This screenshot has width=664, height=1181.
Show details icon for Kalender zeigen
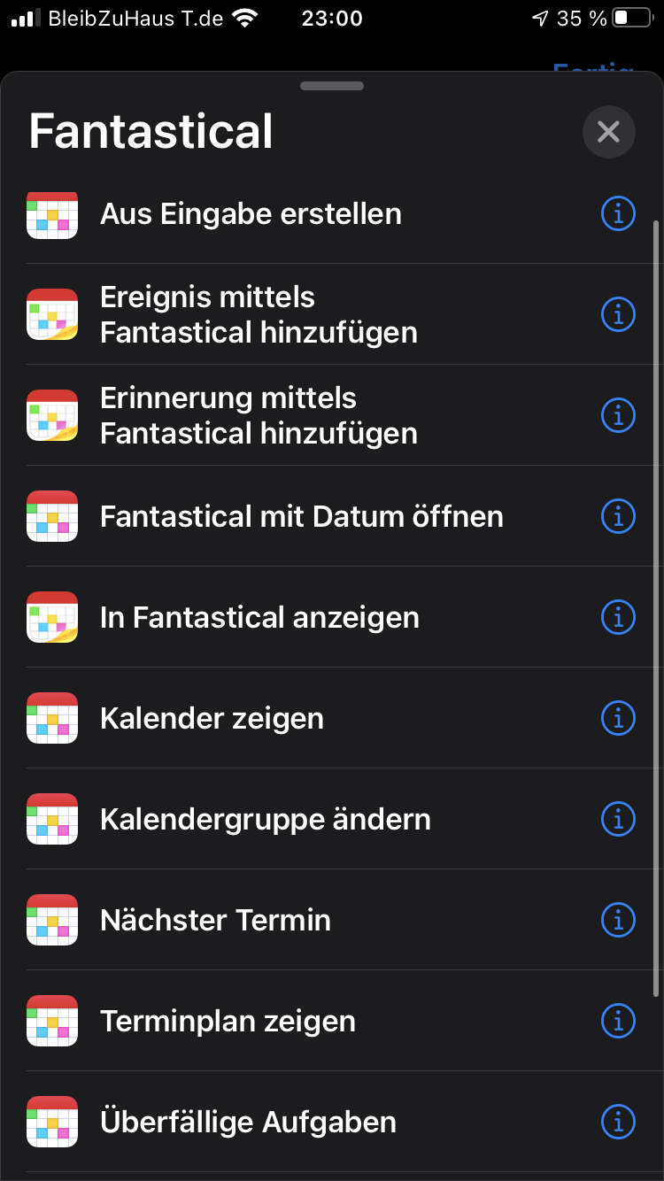point(618,718)
